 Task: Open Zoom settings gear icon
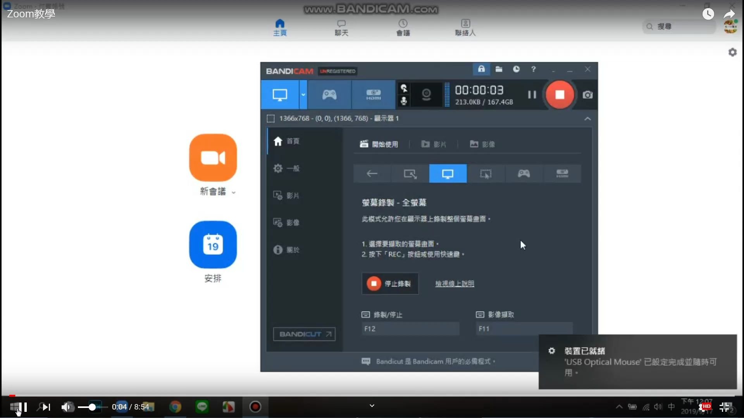point(732,52)
